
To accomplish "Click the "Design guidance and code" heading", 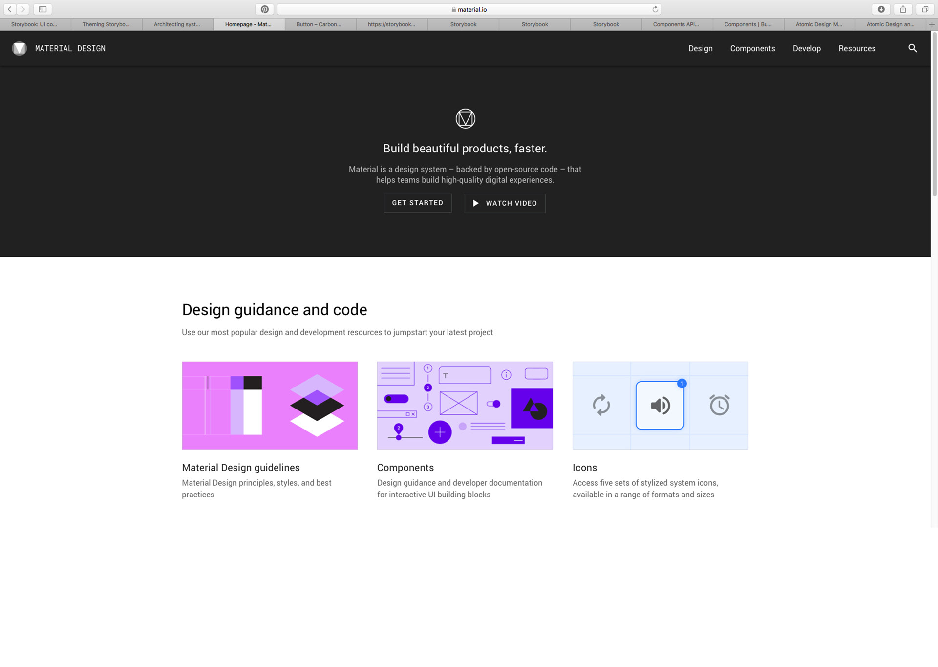I will tap(275, 310).
